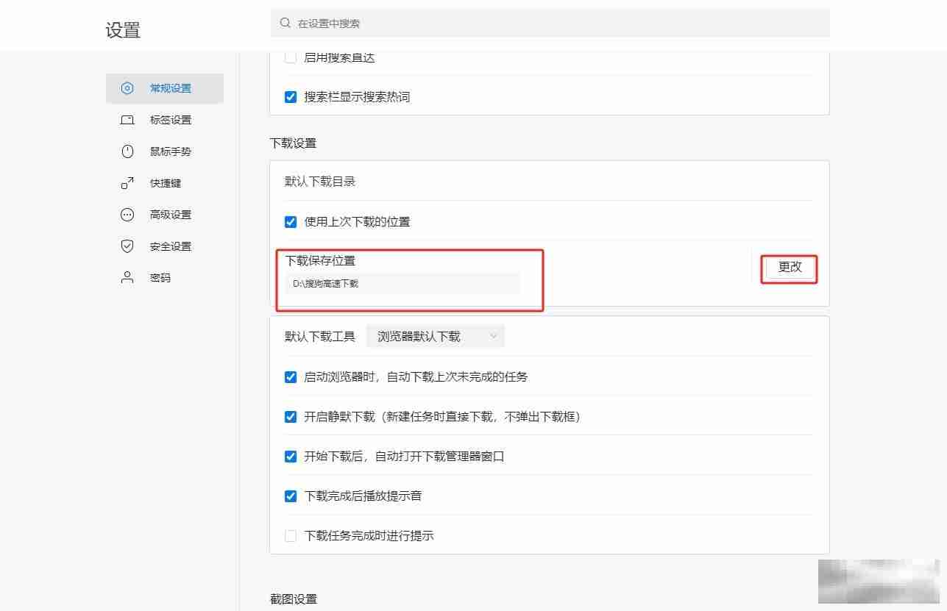Click the 下载设置 section heading
This screenshot has height=611, width=947.
click(x=293, y=143)
